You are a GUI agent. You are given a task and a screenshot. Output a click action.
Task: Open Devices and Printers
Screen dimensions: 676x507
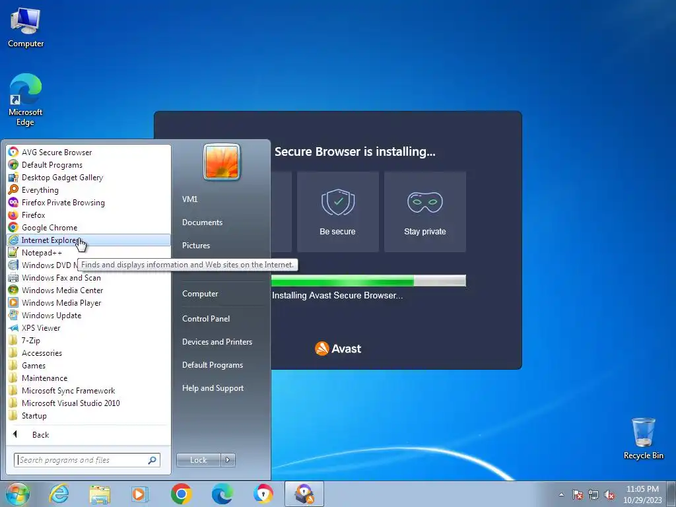point(217,341)
